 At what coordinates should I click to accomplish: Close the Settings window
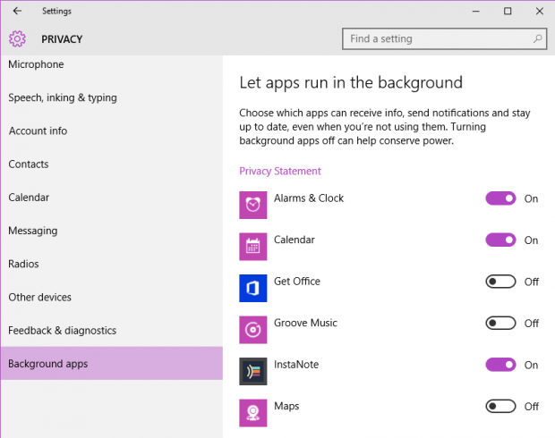coord(540,12)
